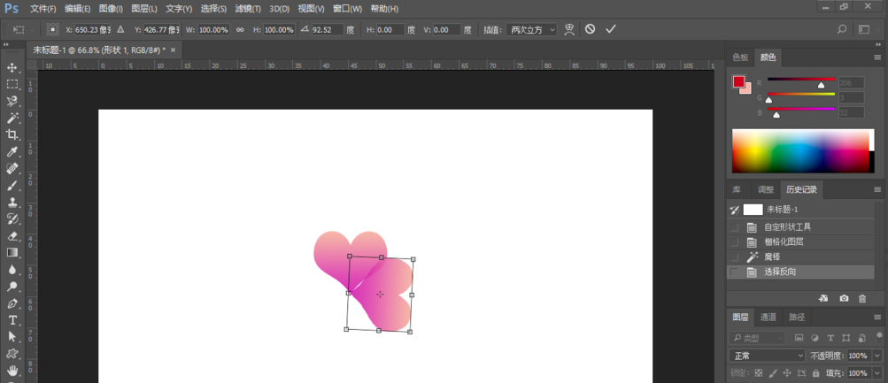Screen dimensions: 888x383
Task: Toggle history brush source box for 魔棒 state
Action: (x=734, y=257)
